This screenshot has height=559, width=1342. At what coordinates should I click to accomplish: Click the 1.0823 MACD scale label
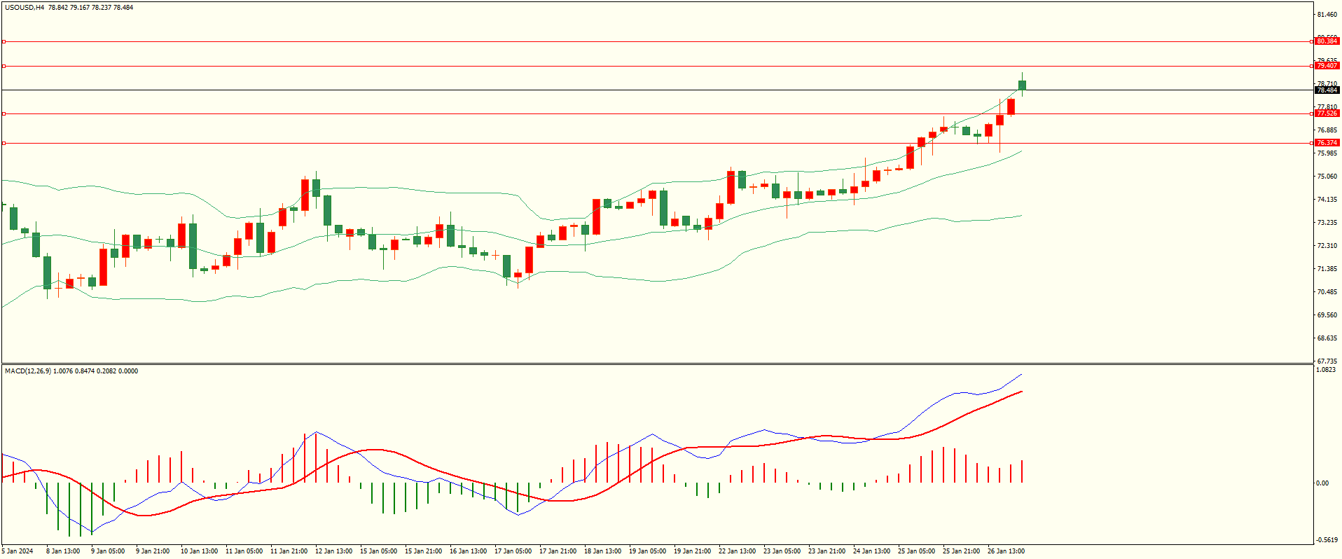click(x=1327, y=370)
